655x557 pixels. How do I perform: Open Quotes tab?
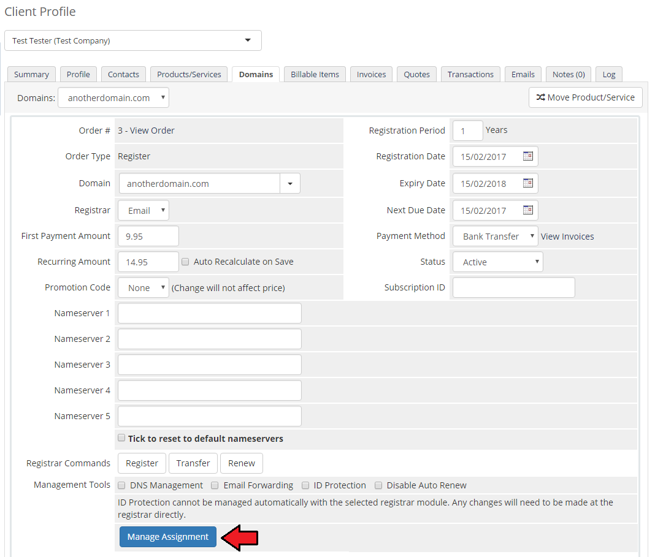click(x=416, y=74)
